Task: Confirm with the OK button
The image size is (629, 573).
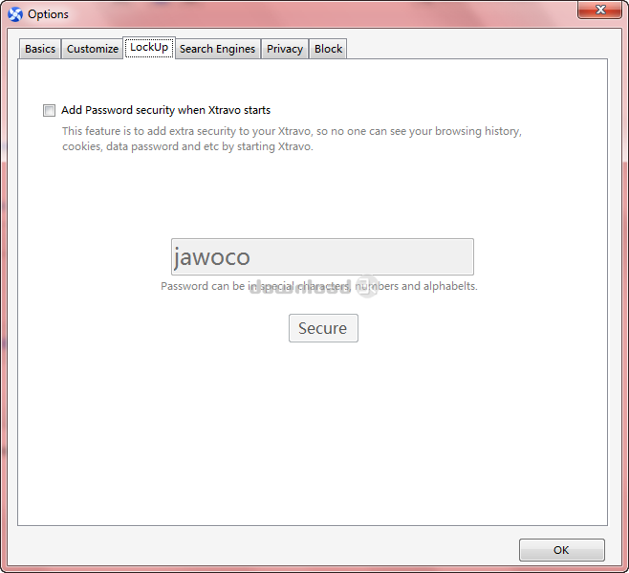Action: point(562,550)
